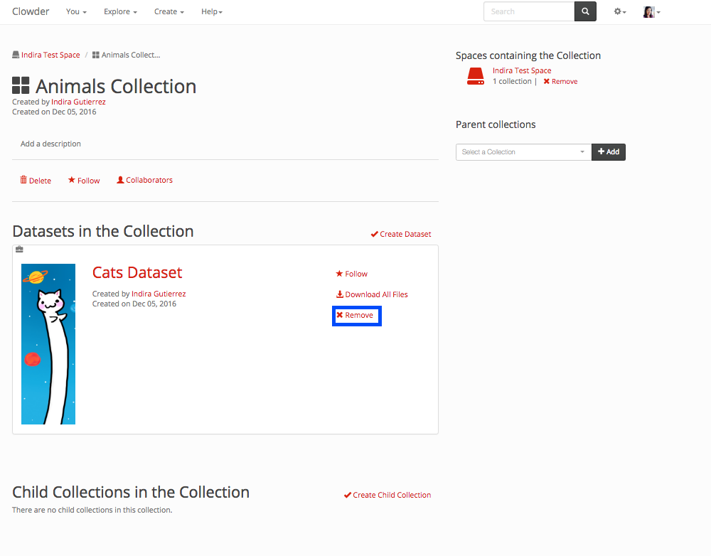
Task: Follow the Cats Dataset
Action: click(x=352, y=274)
